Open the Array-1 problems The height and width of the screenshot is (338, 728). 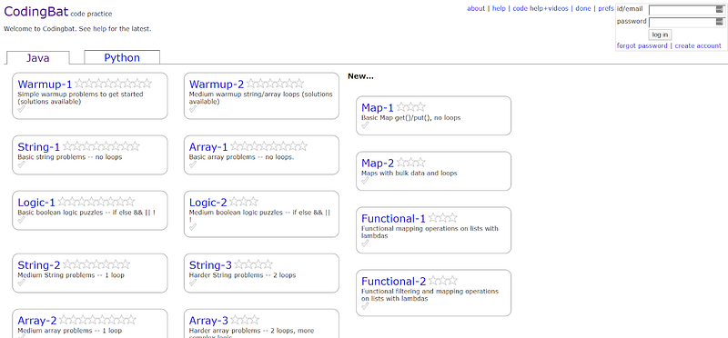click(x=208, y=147)
